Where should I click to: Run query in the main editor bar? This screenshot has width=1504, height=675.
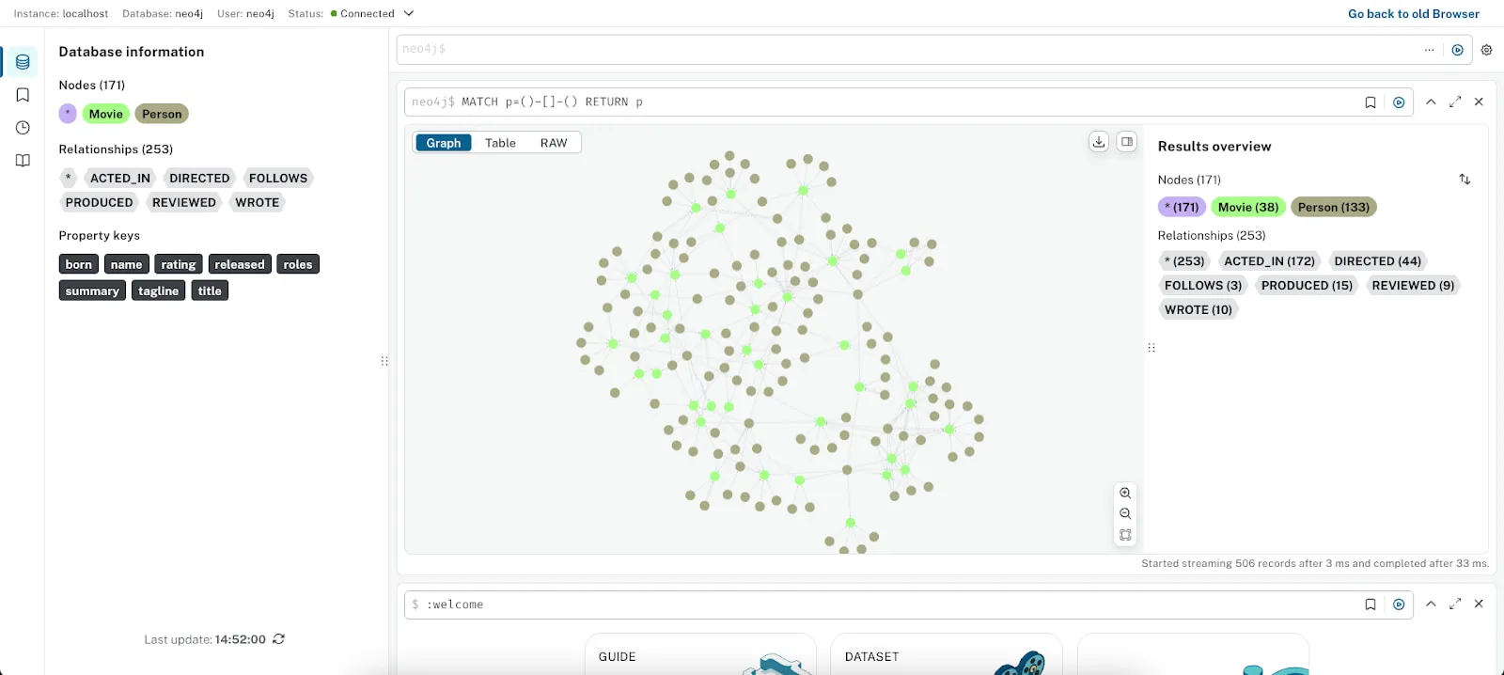[x=1457, y=50]
